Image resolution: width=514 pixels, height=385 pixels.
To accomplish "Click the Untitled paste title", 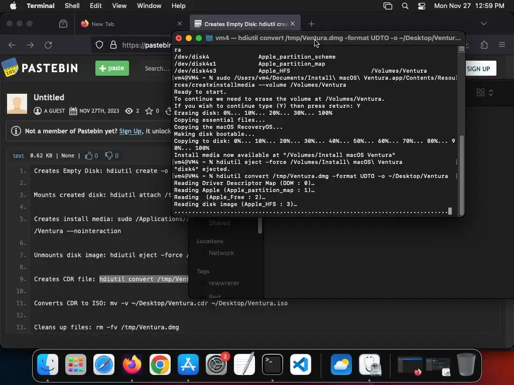I will click(x=49, y=97).
